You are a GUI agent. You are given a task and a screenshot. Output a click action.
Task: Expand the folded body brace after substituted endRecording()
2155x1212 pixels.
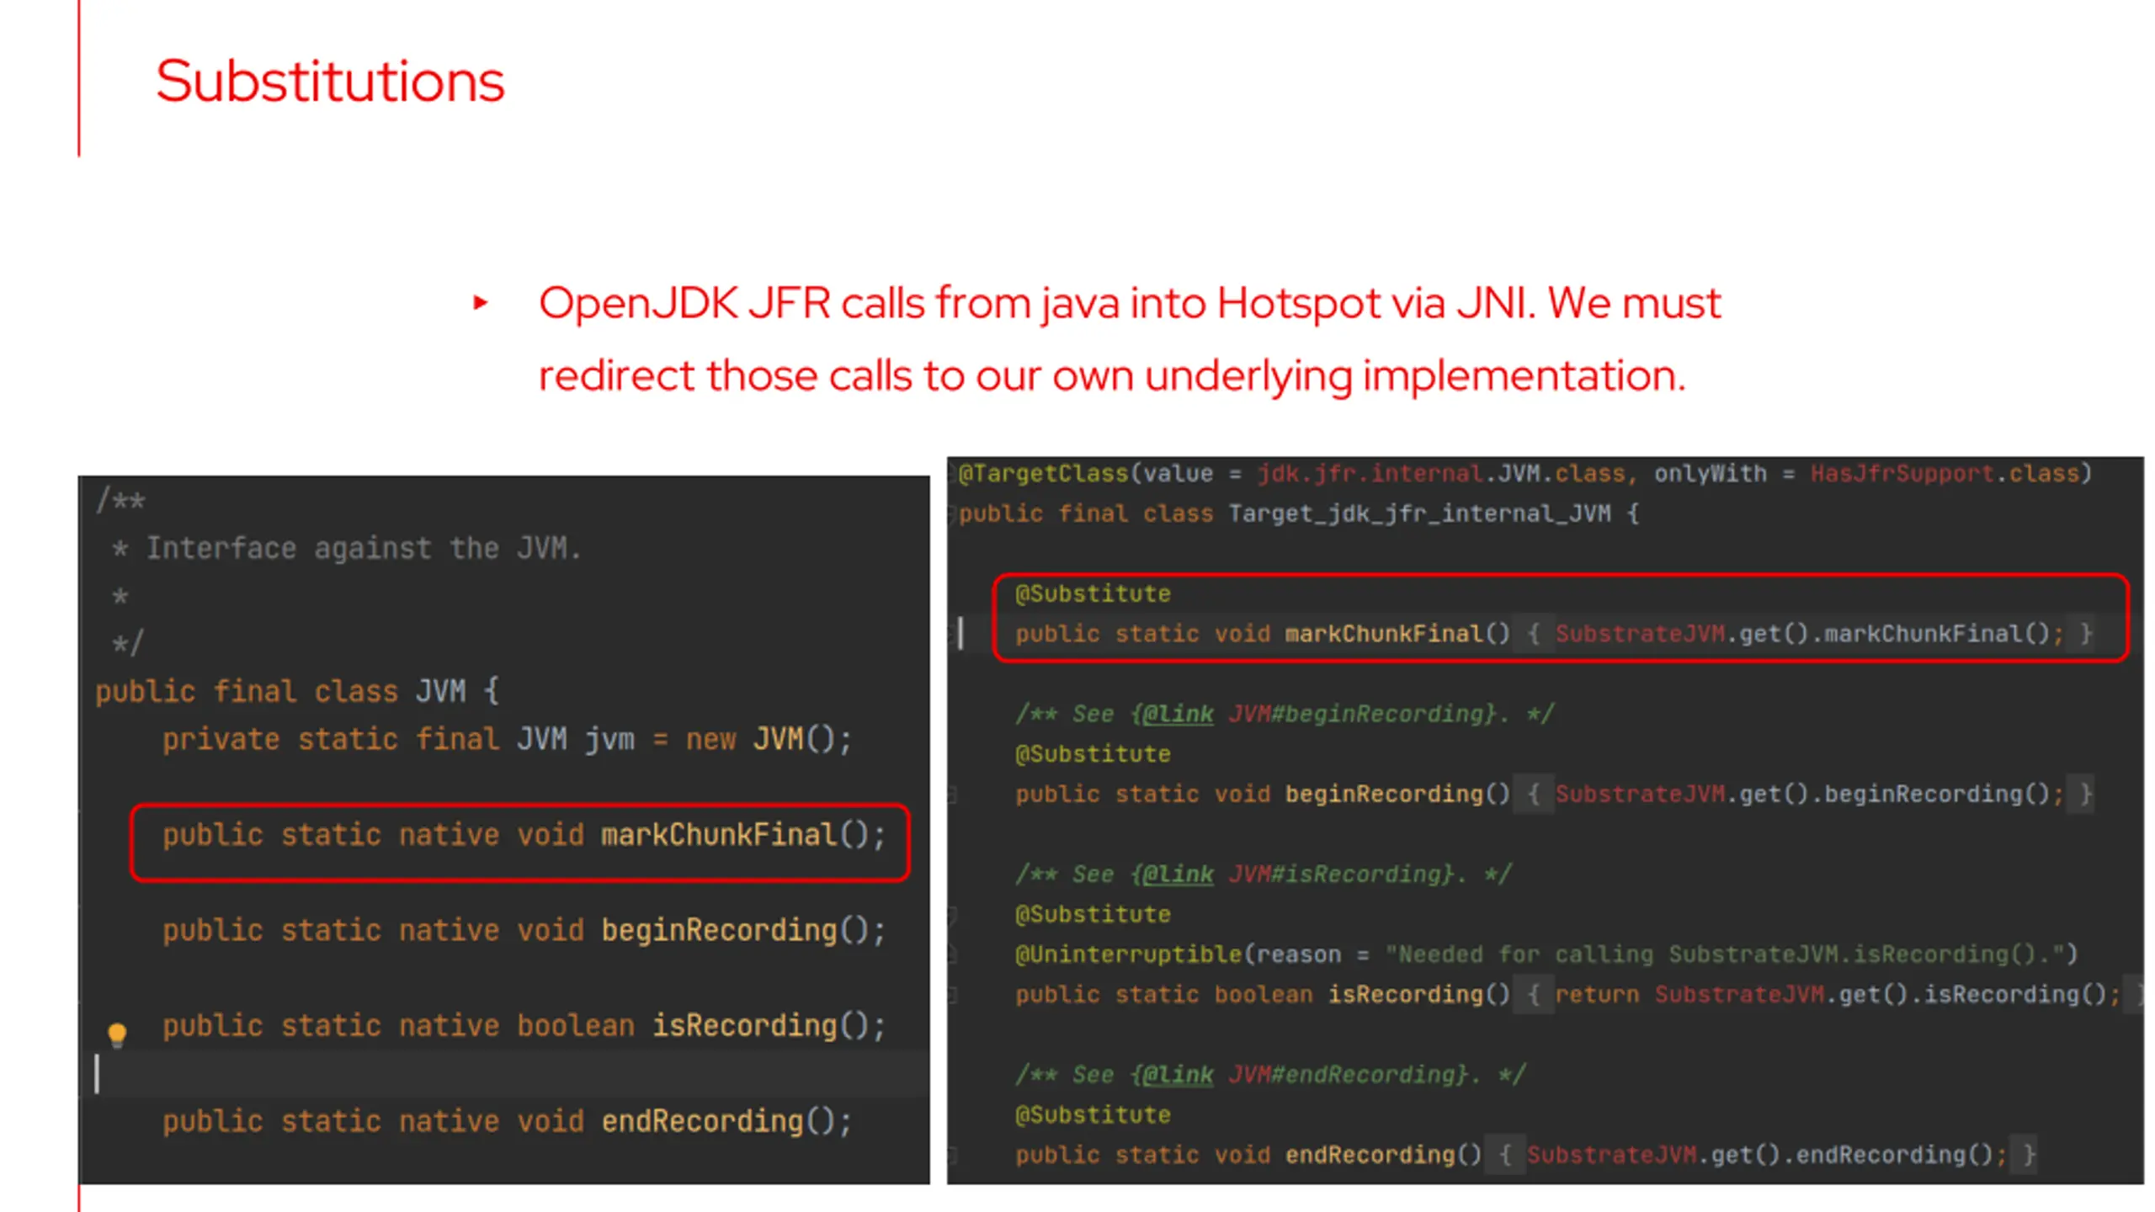(1506, 1155)
